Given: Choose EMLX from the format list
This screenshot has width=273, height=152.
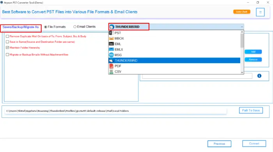Looking at the screenshot, I should point(174,50).
